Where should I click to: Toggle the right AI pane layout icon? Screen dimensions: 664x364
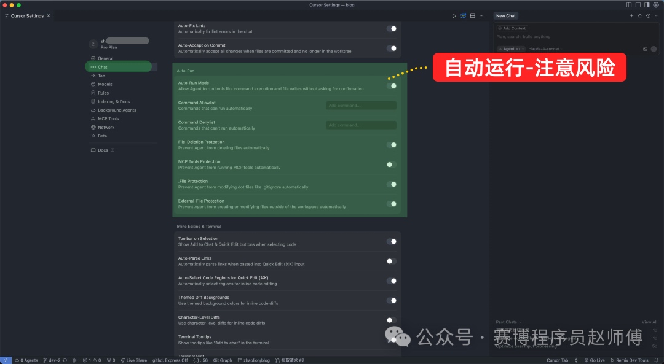coord(647,5)
